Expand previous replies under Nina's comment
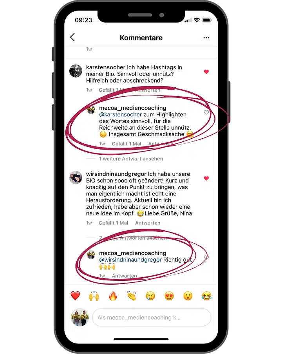Screen dimensions: 282x354 (x=133, y=238)
